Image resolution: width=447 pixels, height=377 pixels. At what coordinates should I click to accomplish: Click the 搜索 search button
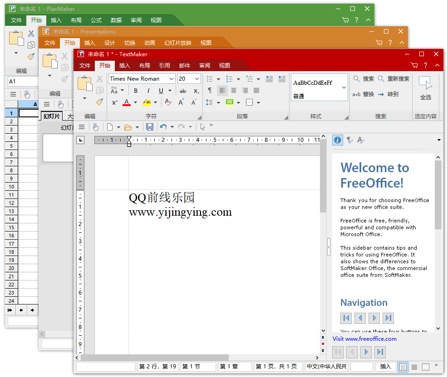(x=363, y=79)
